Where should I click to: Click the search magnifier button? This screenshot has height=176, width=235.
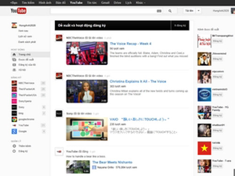coord(170,11)
